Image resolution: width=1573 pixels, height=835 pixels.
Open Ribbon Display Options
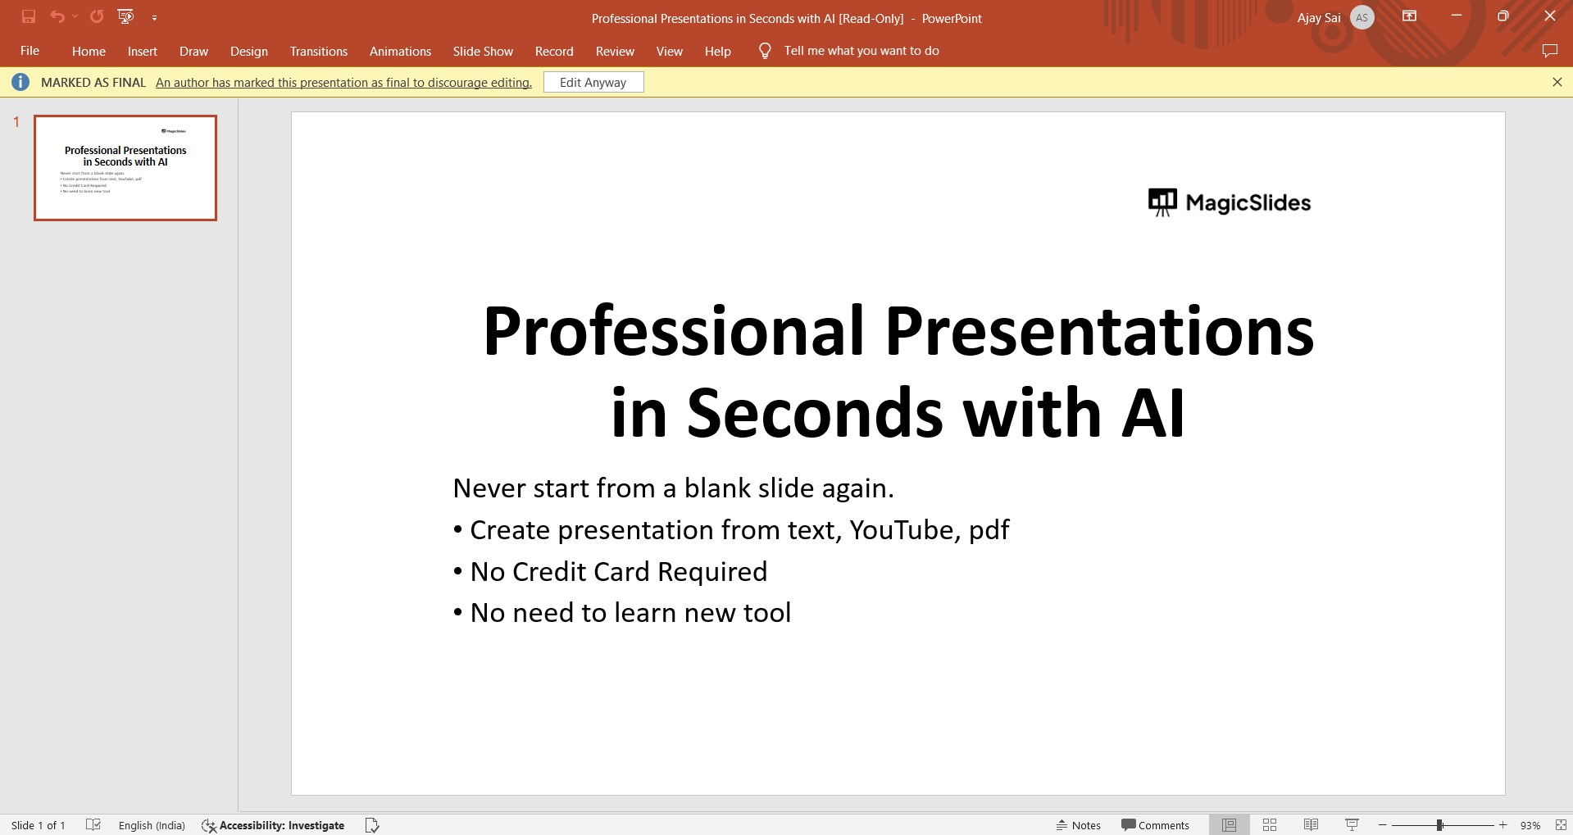(1409, 16)
